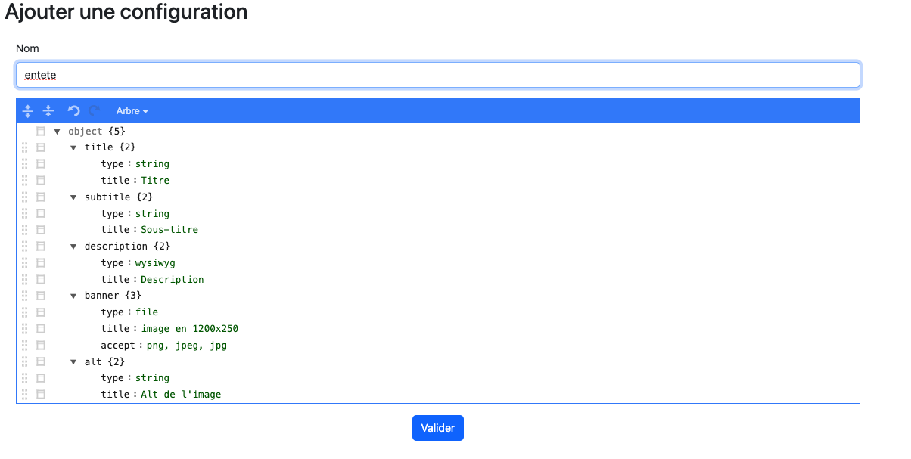This screenshot has height=459, width=911.
Task: Collapse the title node
Action: (x=74, y=147)
